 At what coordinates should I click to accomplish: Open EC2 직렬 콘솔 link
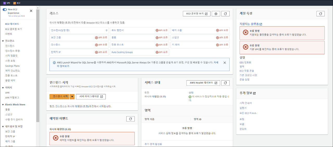tap(247, 71)
